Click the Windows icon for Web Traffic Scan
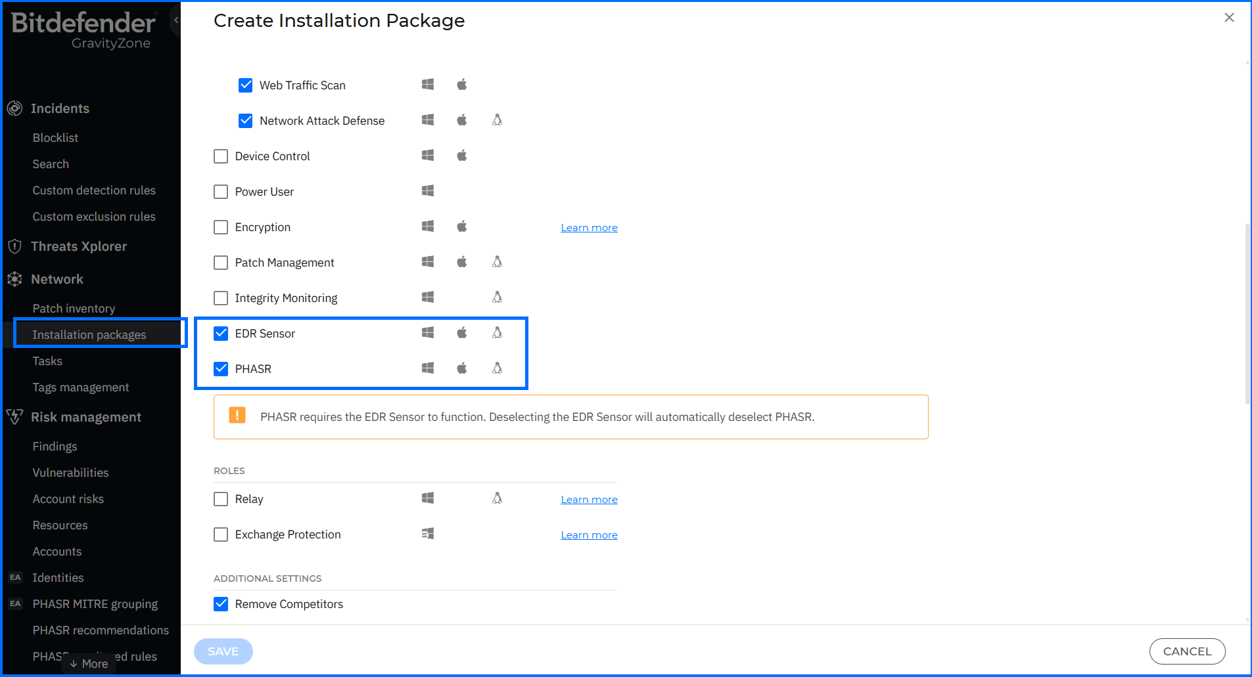 (428, 85)
